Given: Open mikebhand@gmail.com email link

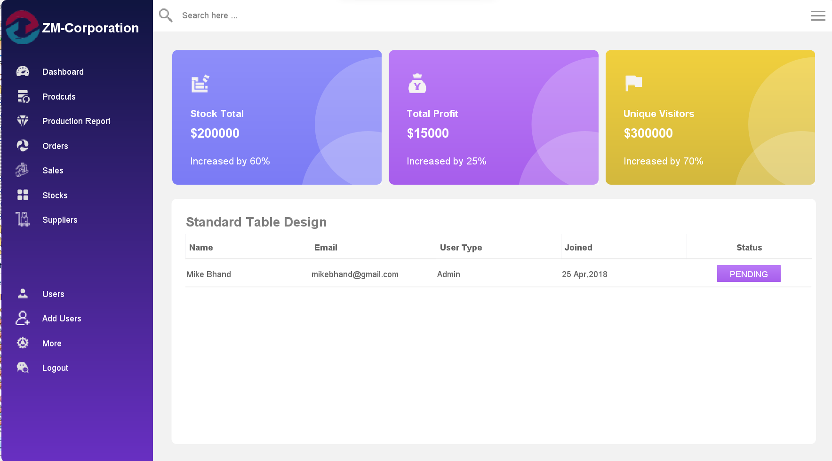Looking at the screenshot, I should 355,274.
